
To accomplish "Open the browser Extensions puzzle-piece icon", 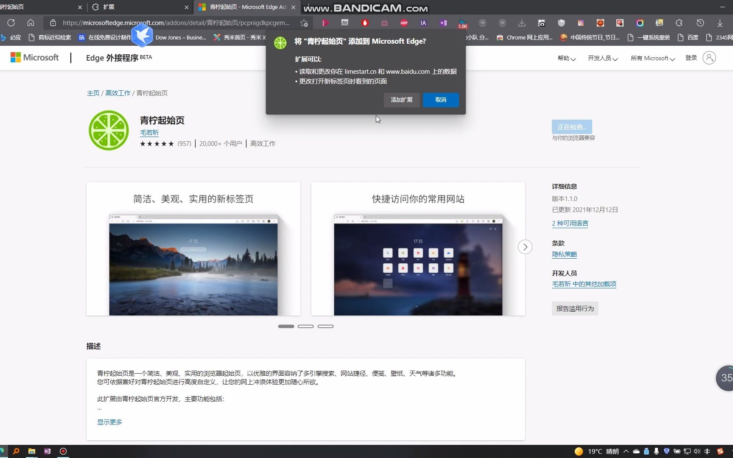I will click(x=679, y=23).
